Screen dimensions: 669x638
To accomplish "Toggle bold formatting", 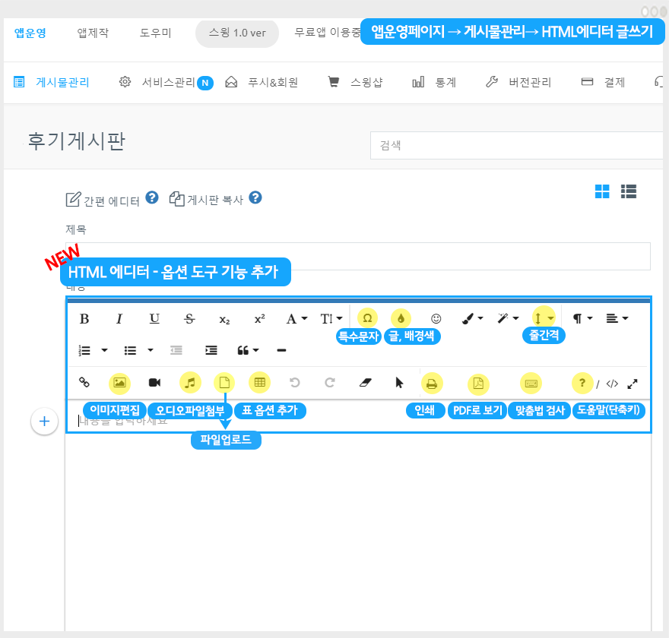I will (84, 318).
